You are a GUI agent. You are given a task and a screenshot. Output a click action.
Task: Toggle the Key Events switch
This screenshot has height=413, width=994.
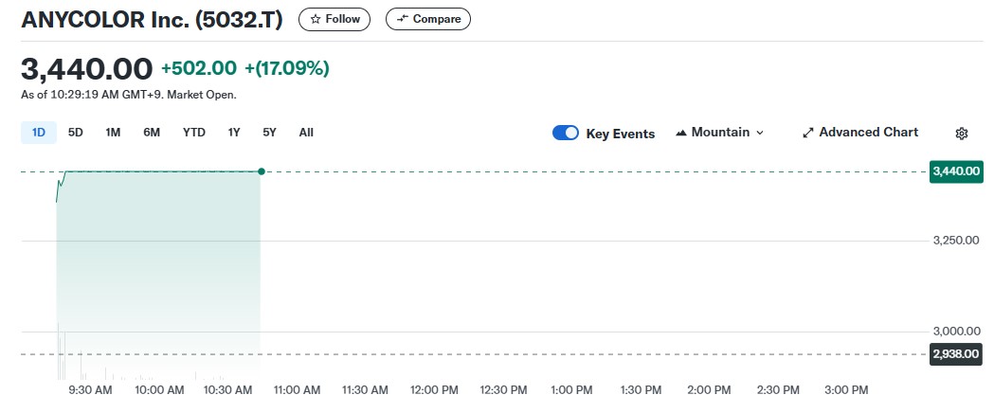(x=566, y=134)
